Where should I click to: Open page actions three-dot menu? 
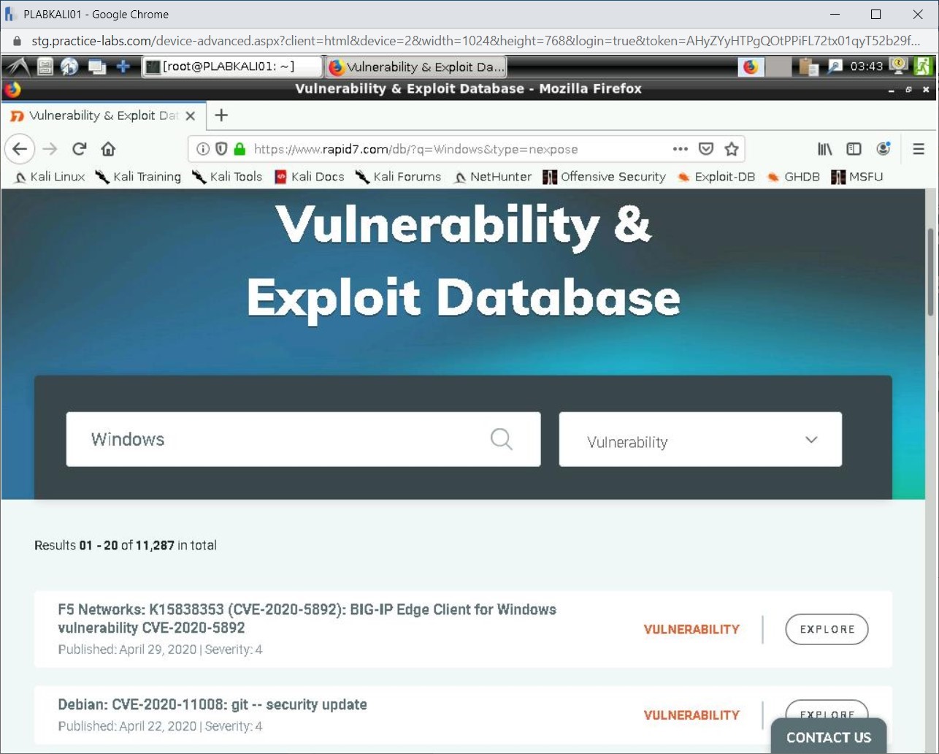[x=680, y=149]
